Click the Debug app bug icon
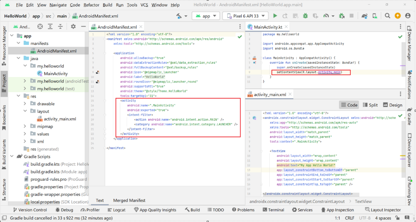This screenshot has width=416, height=222. coord(305,16)
